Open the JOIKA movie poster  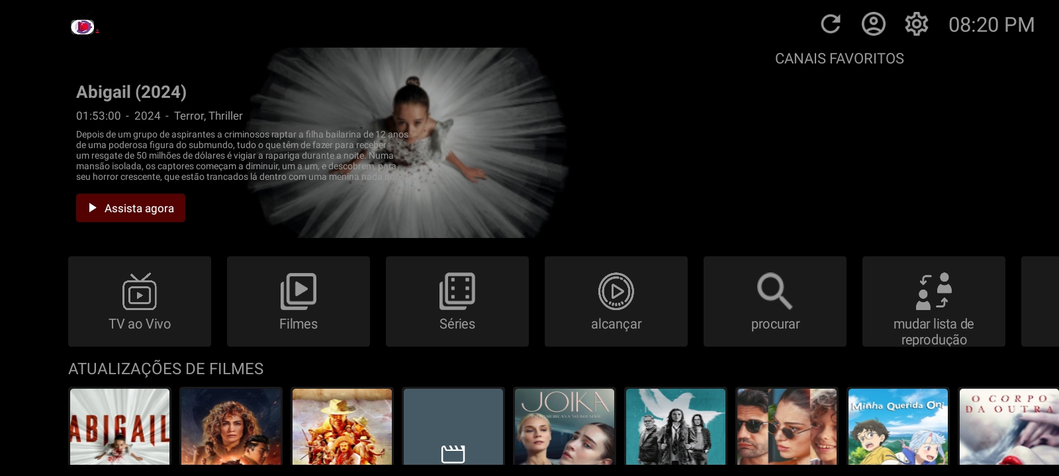(565, 426)
